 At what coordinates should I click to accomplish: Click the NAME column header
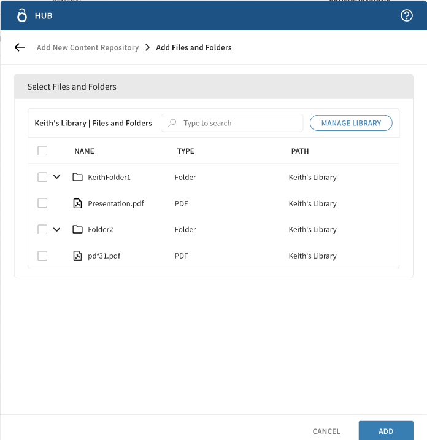point(84,151)
